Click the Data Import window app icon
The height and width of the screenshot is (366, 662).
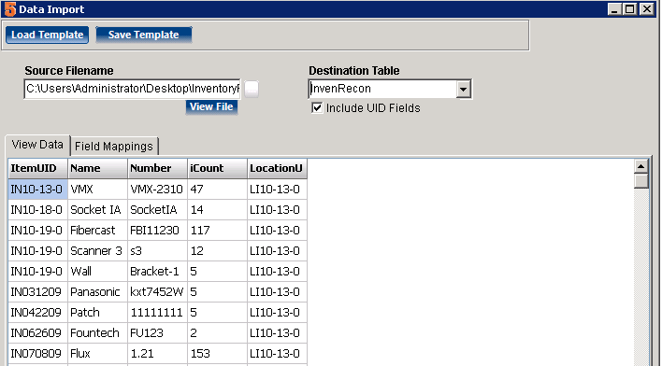(x=9, y=8)
